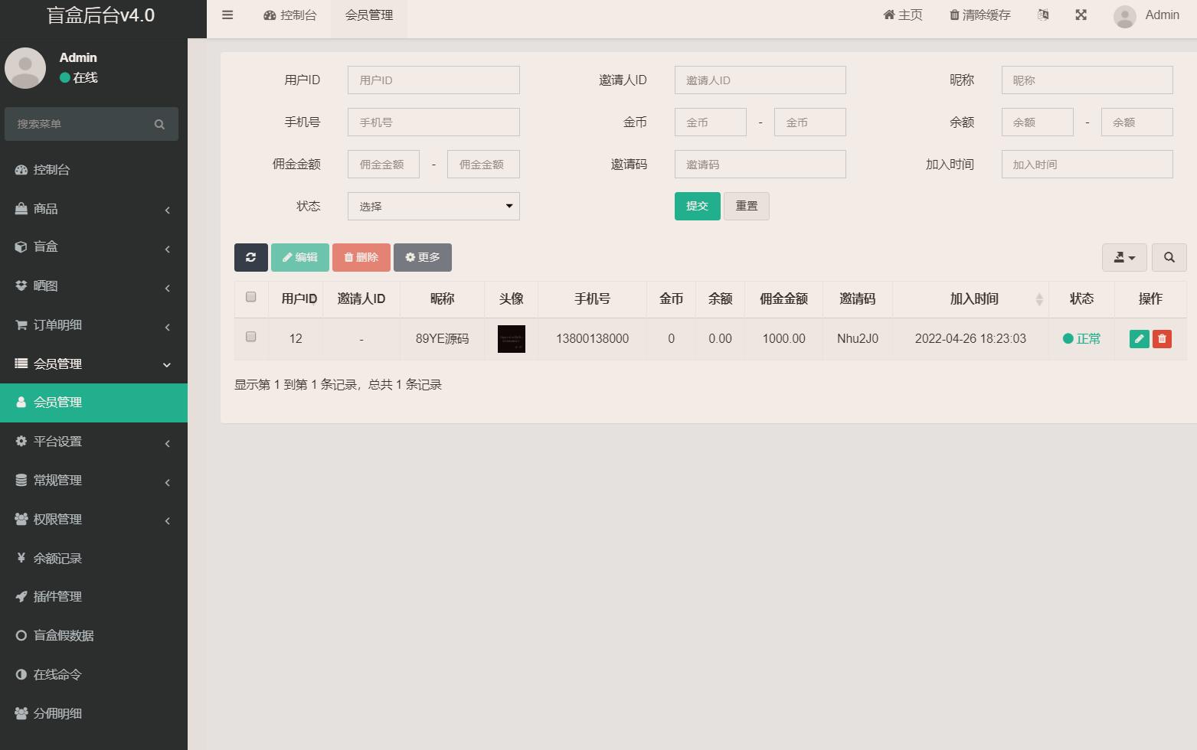Toggle the select-all checkbox in table header
The width and height of the screenshot is (1197, 750).
(x=250, y=298)
